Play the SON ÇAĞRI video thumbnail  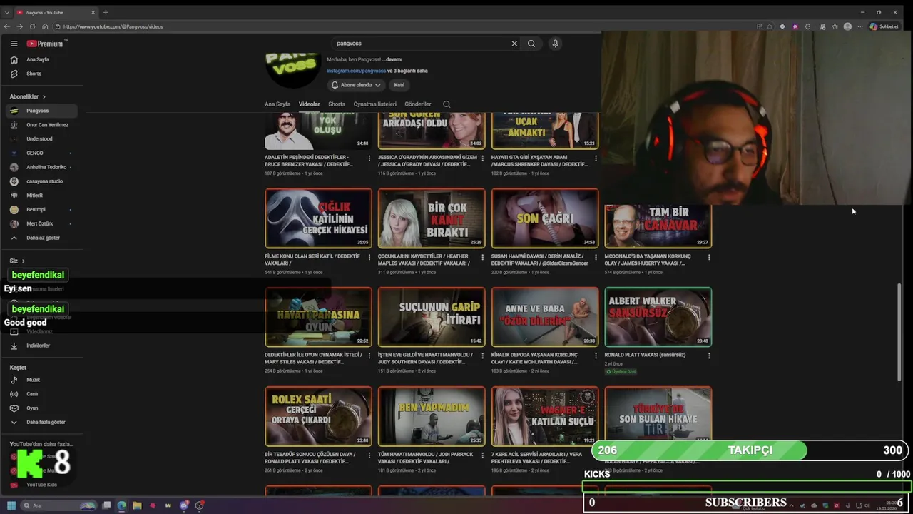click(x=545, y=218)
